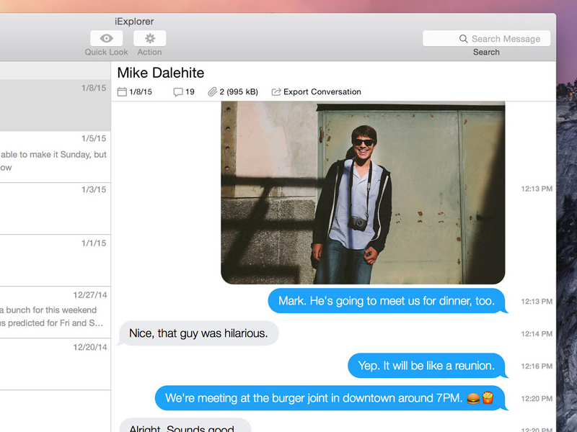Click the burger joint downtown message bubble
Image resolution: width=577 pixels, height=432 pixels.
[x=330, y=398]
